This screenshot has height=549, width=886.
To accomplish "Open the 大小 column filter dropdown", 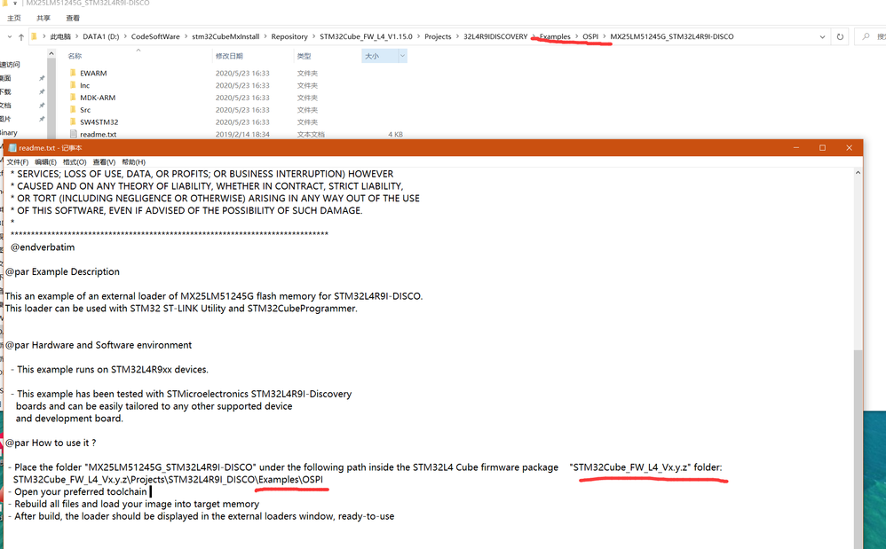I will point(402,56).
